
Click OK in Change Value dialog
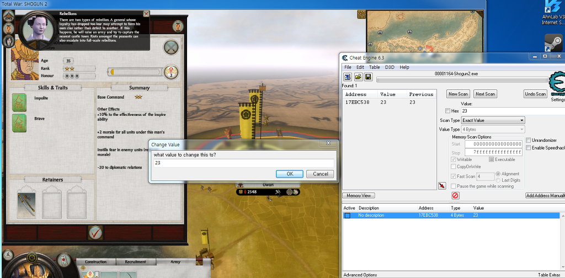tap(290, 174)
